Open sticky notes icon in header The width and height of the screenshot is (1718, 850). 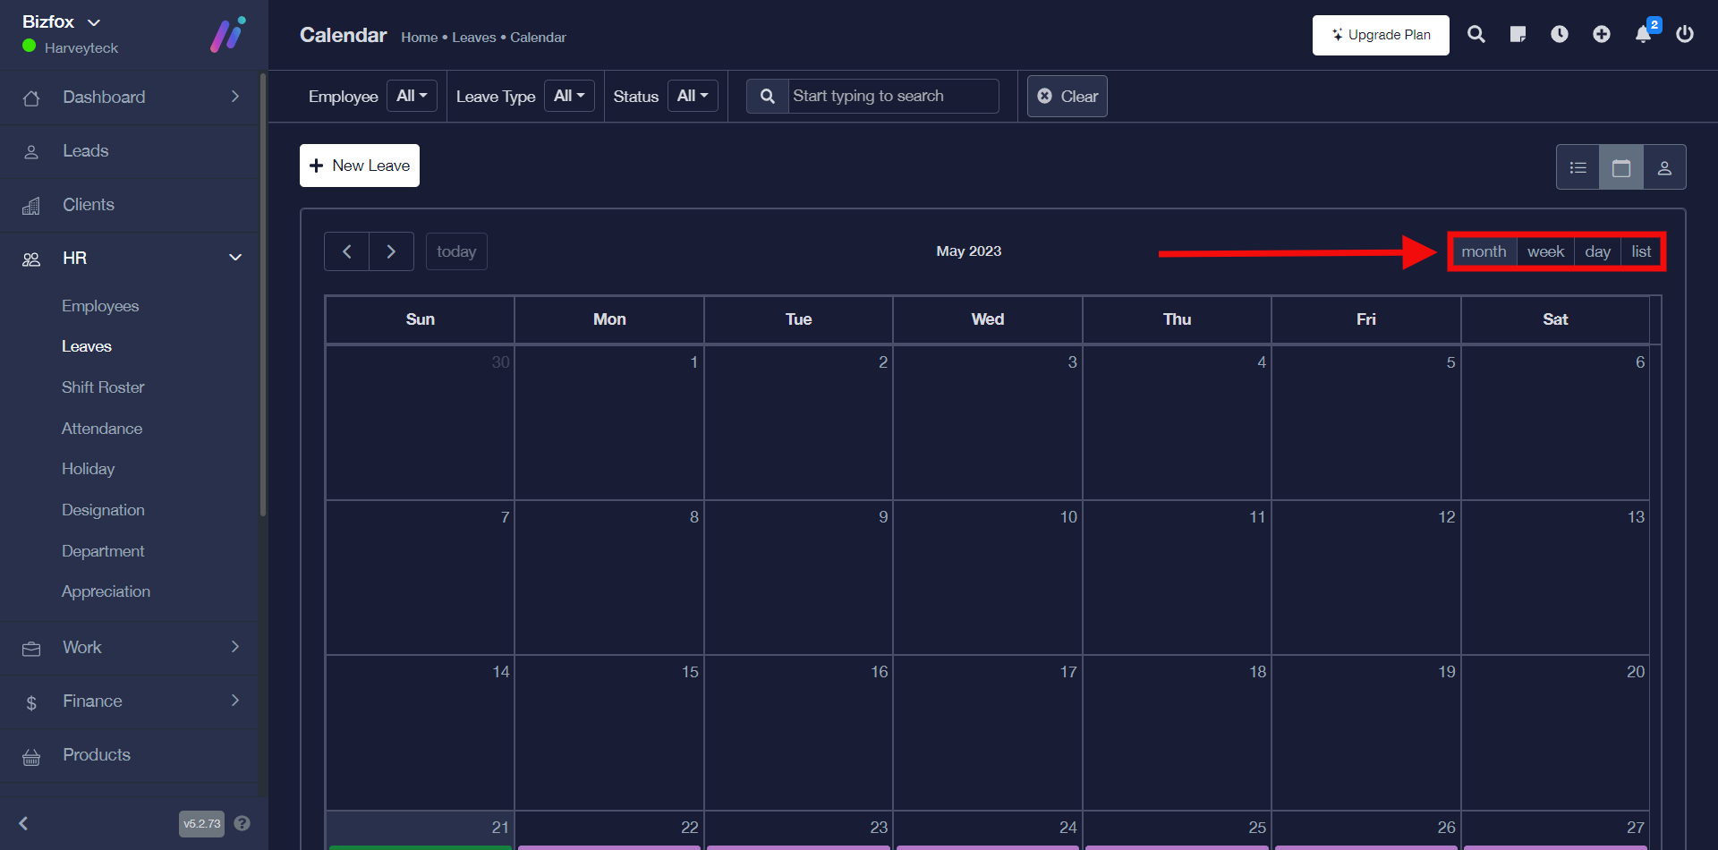pos(1518,34)
